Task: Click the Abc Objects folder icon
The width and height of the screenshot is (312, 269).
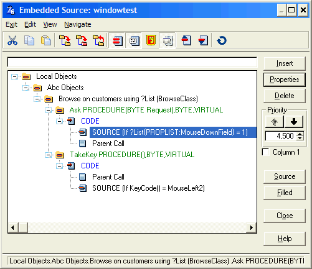Action: [37, 88]
